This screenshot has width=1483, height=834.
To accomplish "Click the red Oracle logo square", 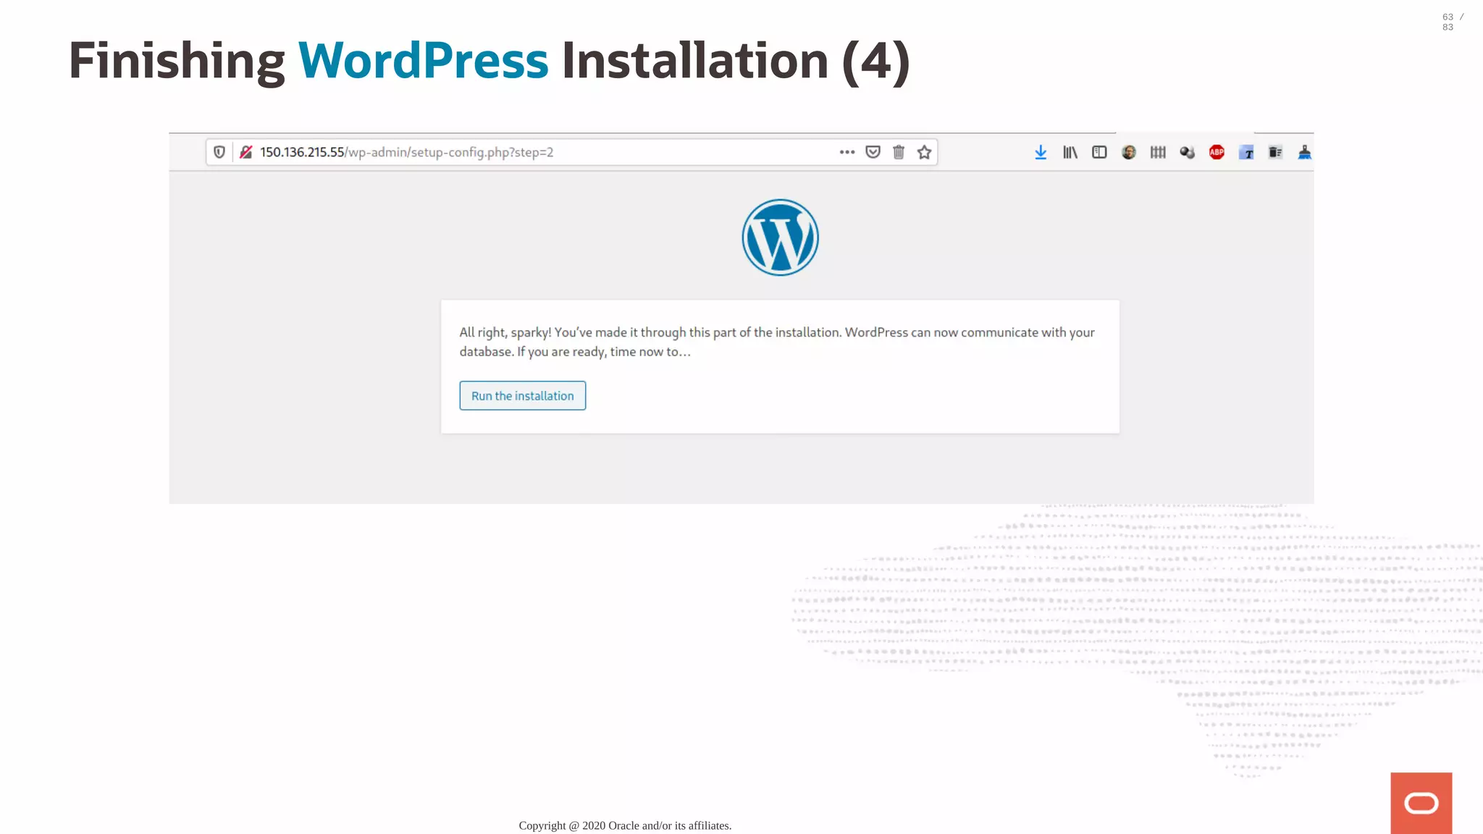I will pos(1421,803).
